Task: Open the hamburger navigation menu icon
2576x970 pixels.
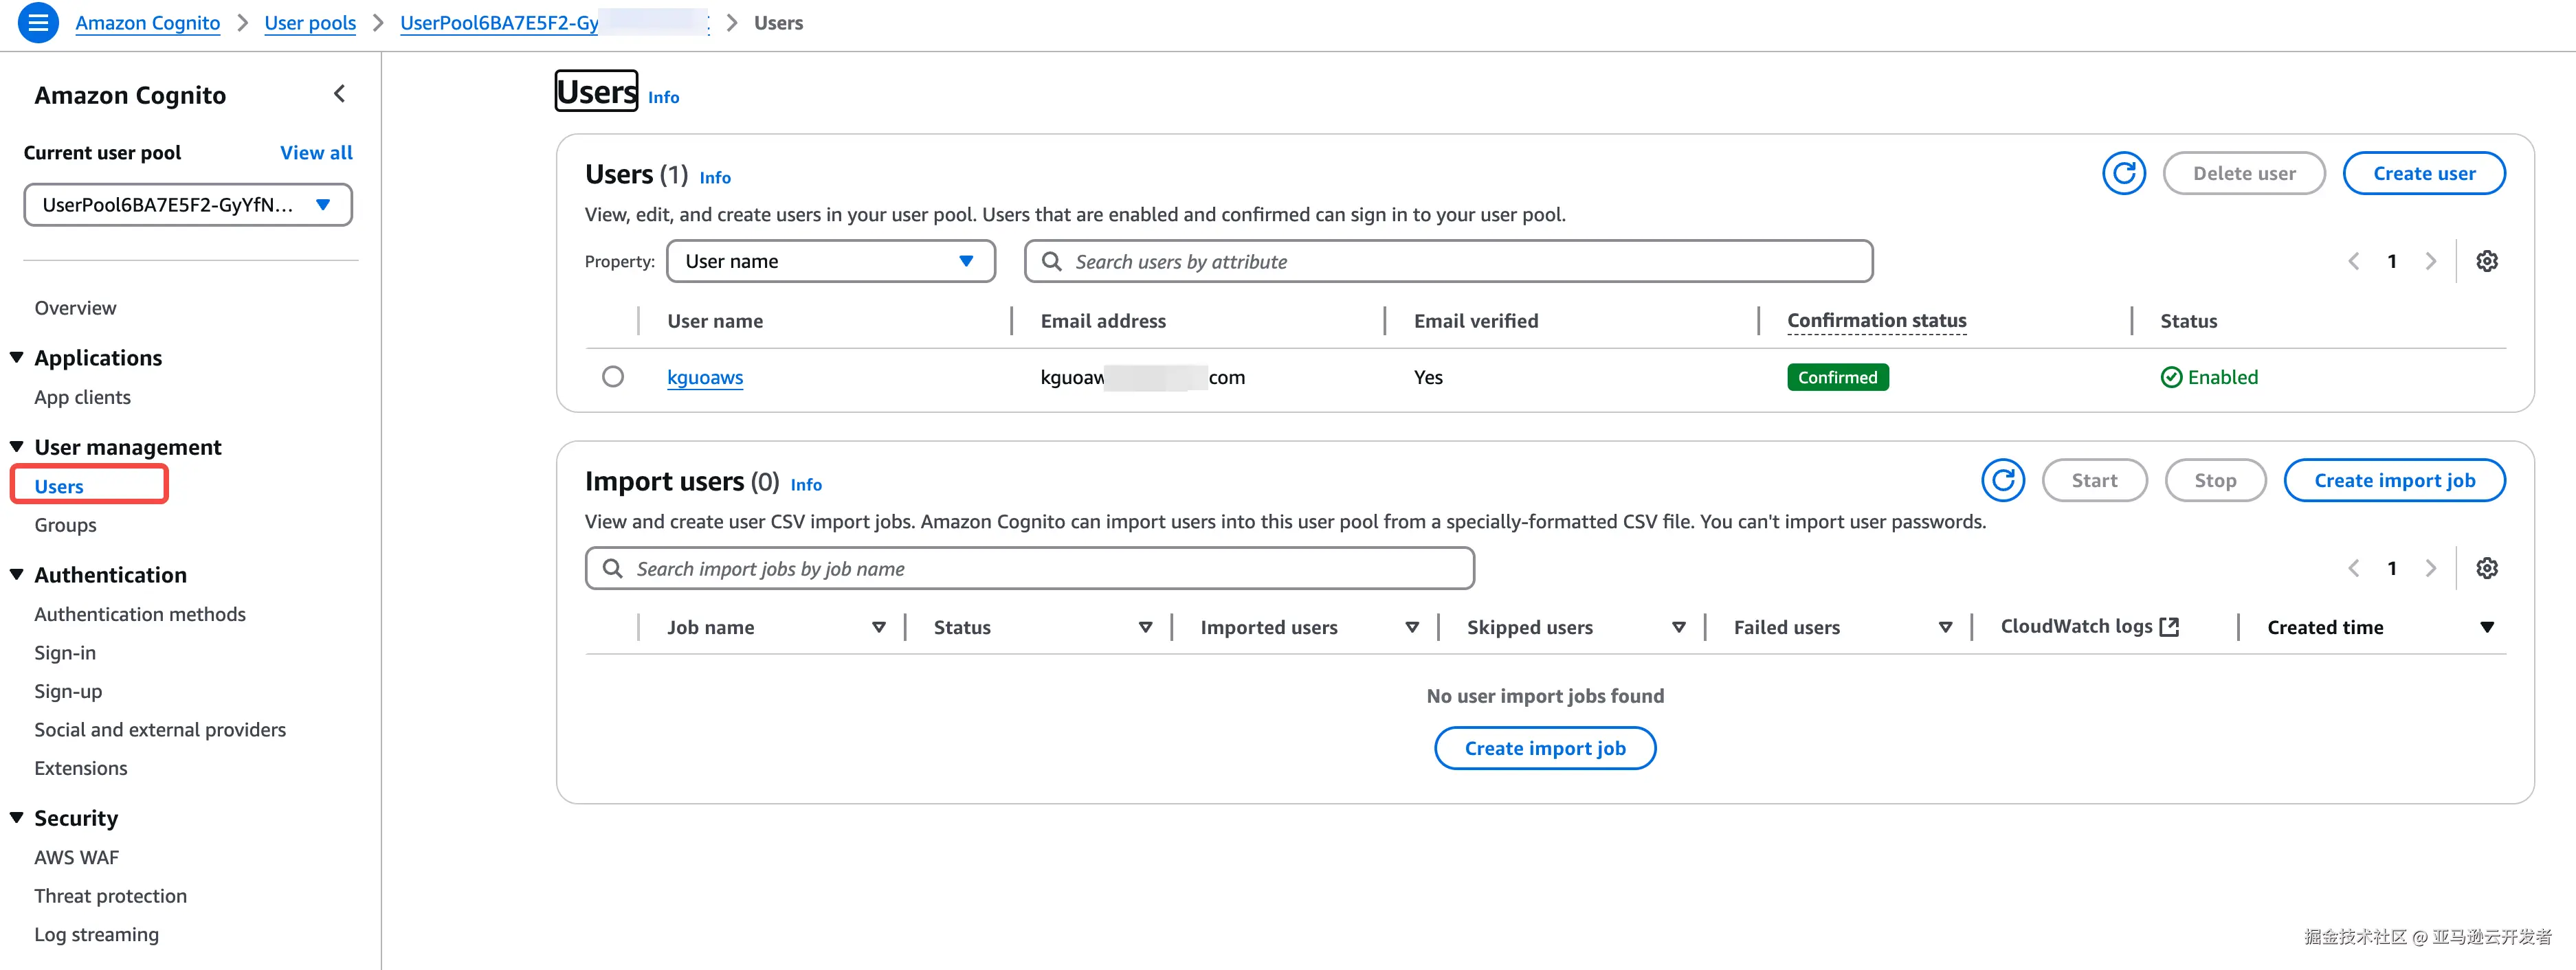Action: (x=38, y=22)
